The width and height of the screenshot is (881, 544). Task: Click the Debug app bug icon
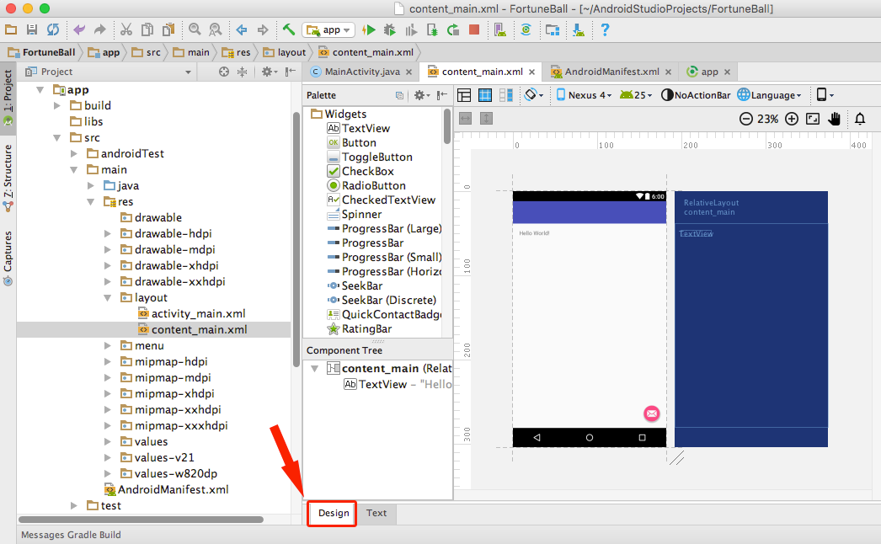click(x=389, y=29)
